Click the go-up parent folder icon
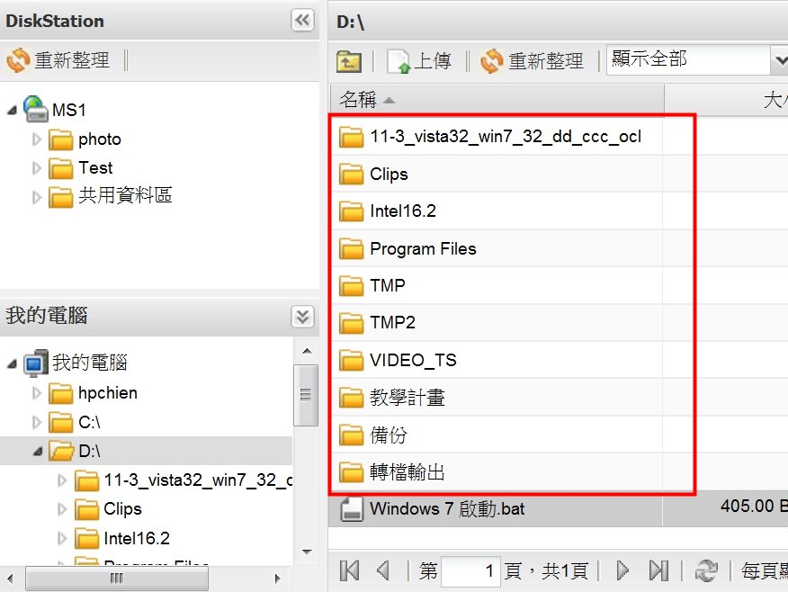This screenshot has width=788, height=592. [x=349, y=61]
